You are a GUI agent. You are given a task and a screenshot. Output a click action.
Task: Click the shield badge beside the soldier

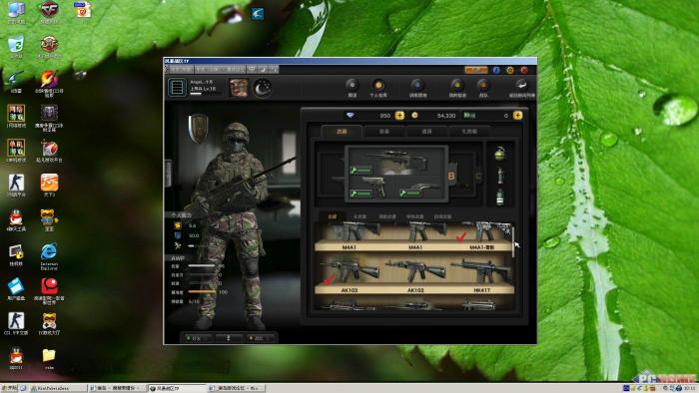pyautogui.click(x=198, y=129)
